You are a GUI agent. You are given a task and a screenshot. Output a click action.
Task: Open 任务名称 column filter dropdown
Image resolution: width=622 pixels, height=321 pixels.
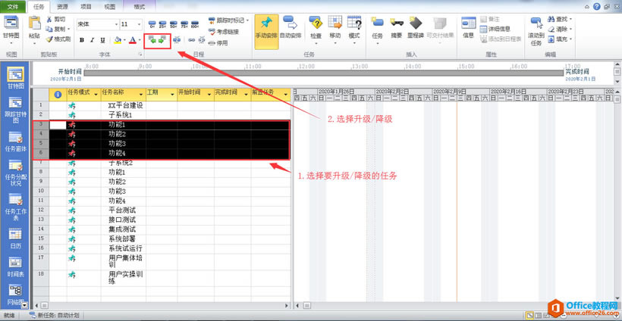point(140,95)
